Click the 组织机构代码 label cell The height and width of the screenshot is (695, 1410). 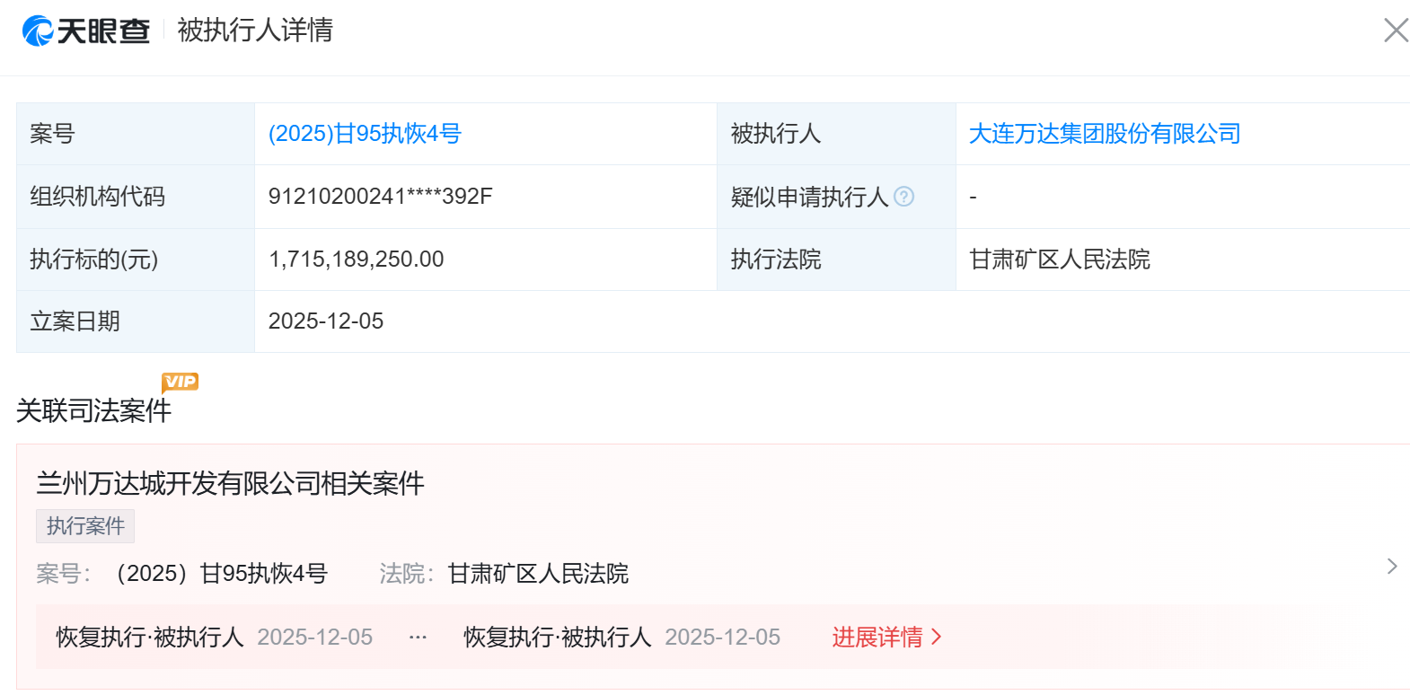(x=136, y=197)
